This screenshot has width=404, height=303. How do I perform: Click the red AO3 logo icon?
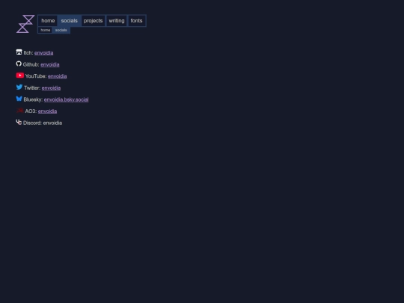point(20,111)
